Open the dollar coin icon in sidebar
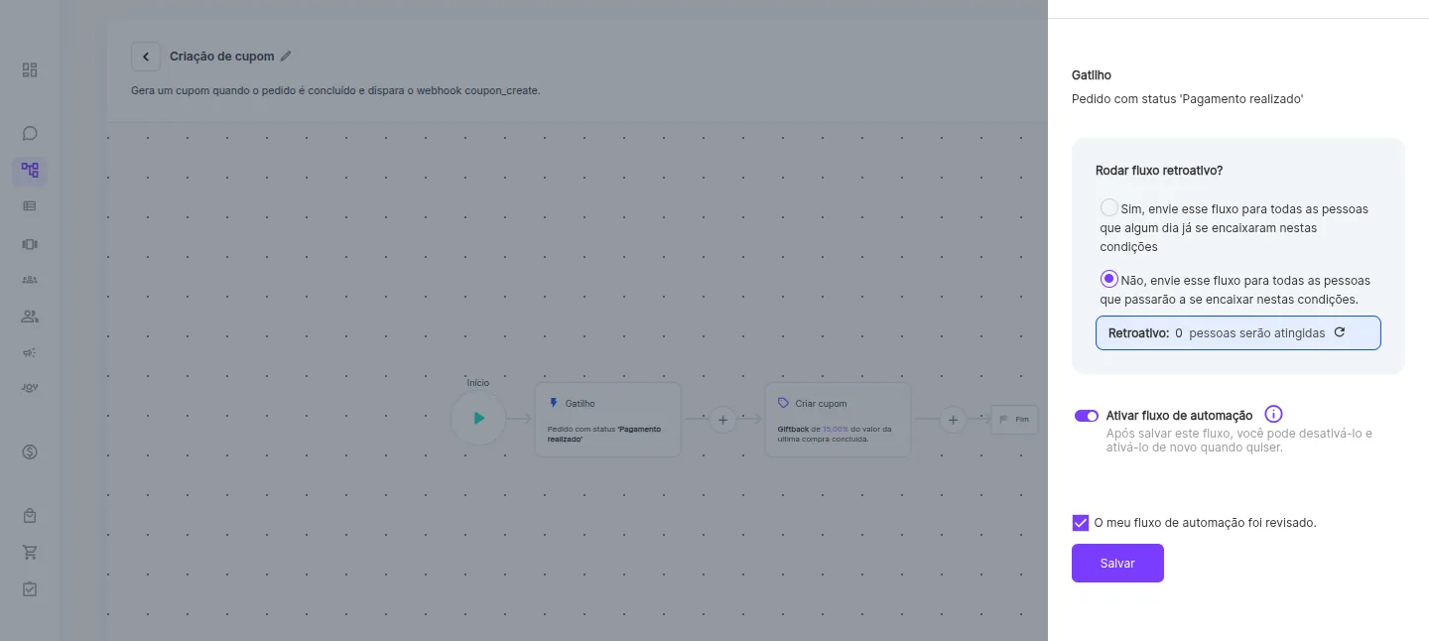Image resolution: width=1429 pixels, height=641 pixels. [30, 452]
